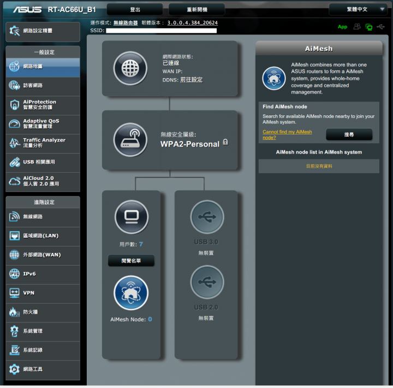Viewport: 393px width, 388px height.
Task: Click the USB 3.0 port icon
Action: 207,217
